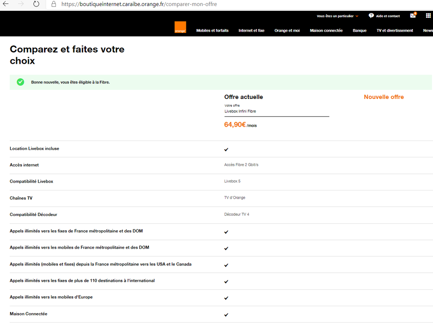Click the Orange logo
The width and height of the screenshot is (433, 324).
point(180,28)
